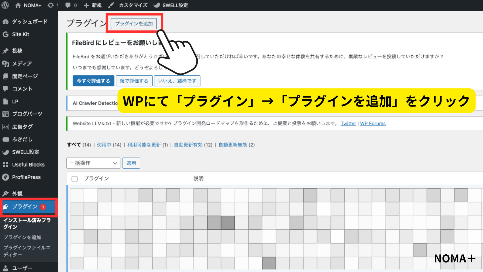
Task: Open the Useful Blocks menu label
Action: tap(28, 165)
